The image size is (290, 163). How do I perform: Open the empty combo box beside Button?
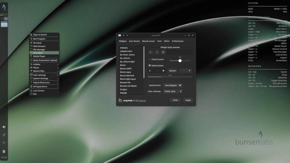(x=186, y=71)
